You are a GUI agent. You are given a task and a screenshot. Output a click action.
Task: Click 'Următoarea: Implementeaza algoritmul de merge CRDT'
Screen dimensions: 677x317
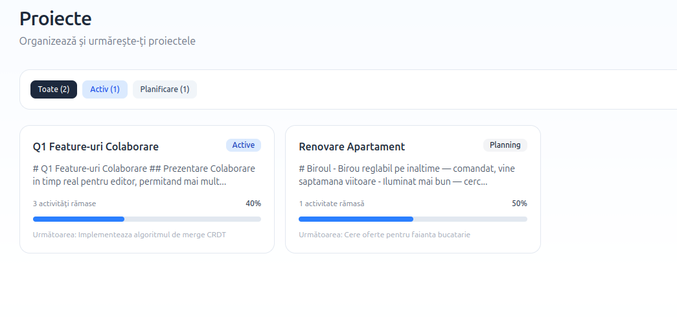pyautogui.click(x=130, y=235)
